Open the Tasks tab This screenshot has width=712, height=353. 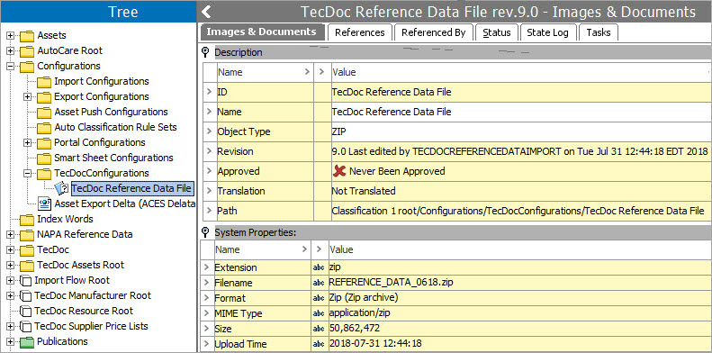[598, 32]
